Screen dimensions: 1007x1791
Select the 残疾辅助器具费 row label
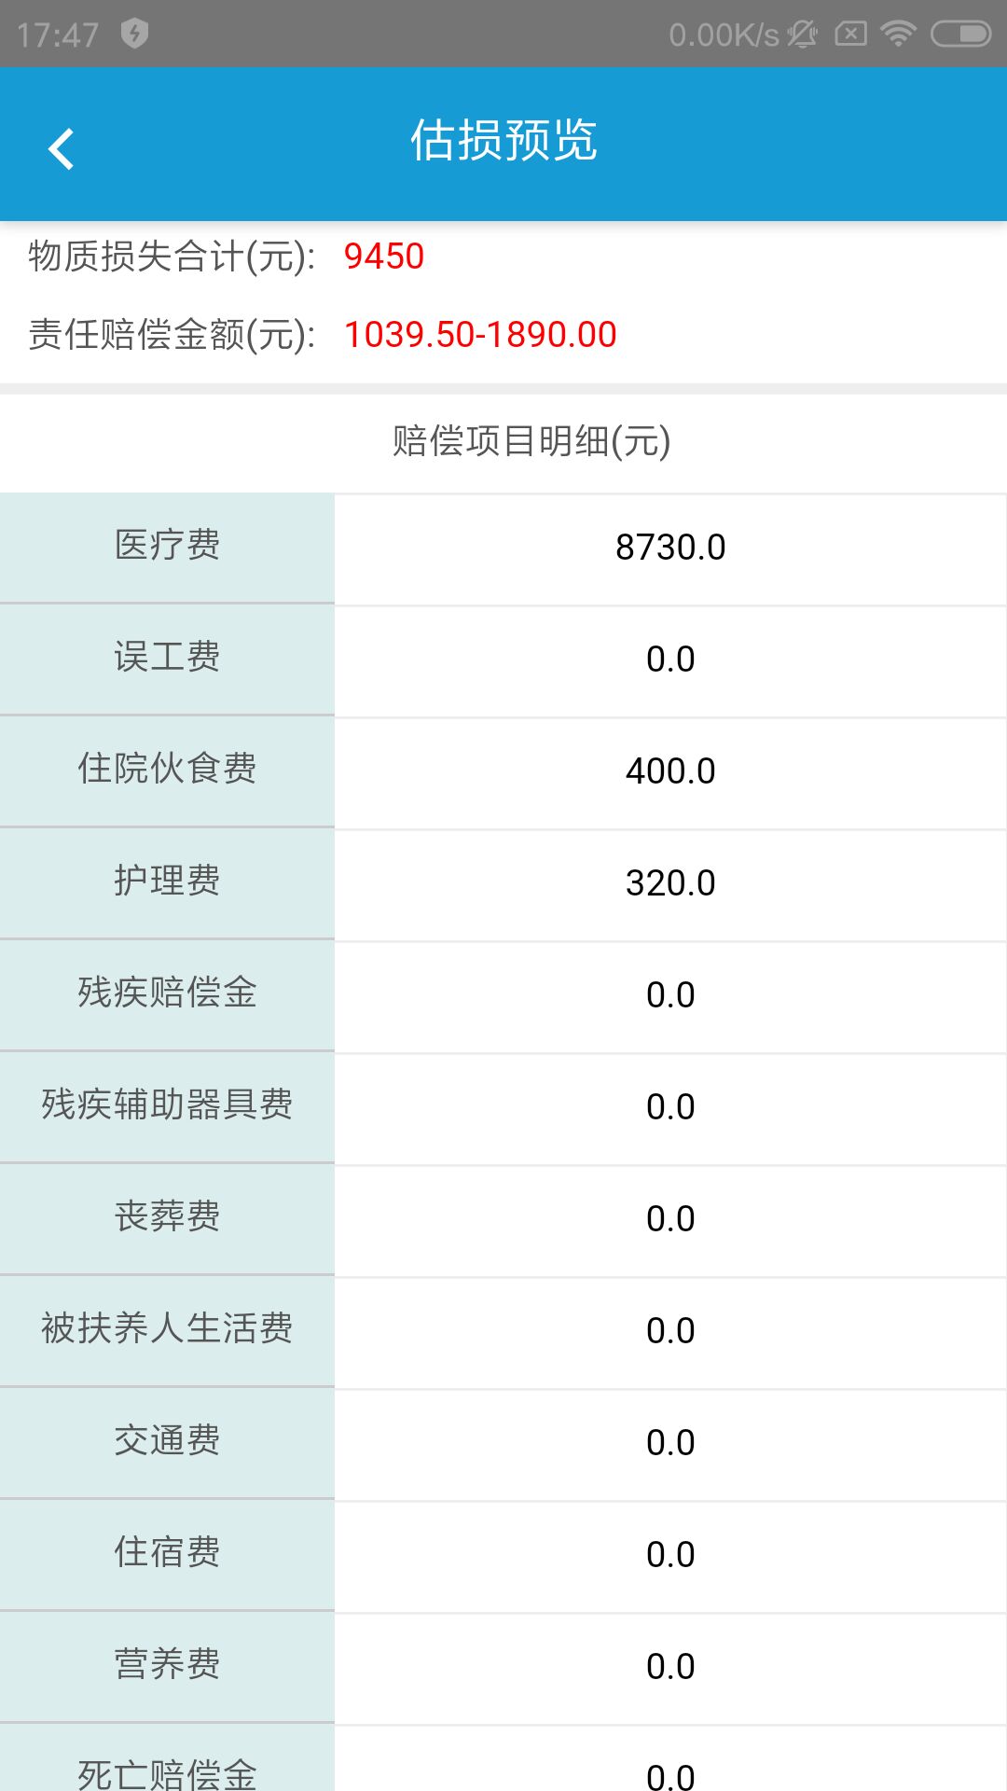coord(167,1105)
